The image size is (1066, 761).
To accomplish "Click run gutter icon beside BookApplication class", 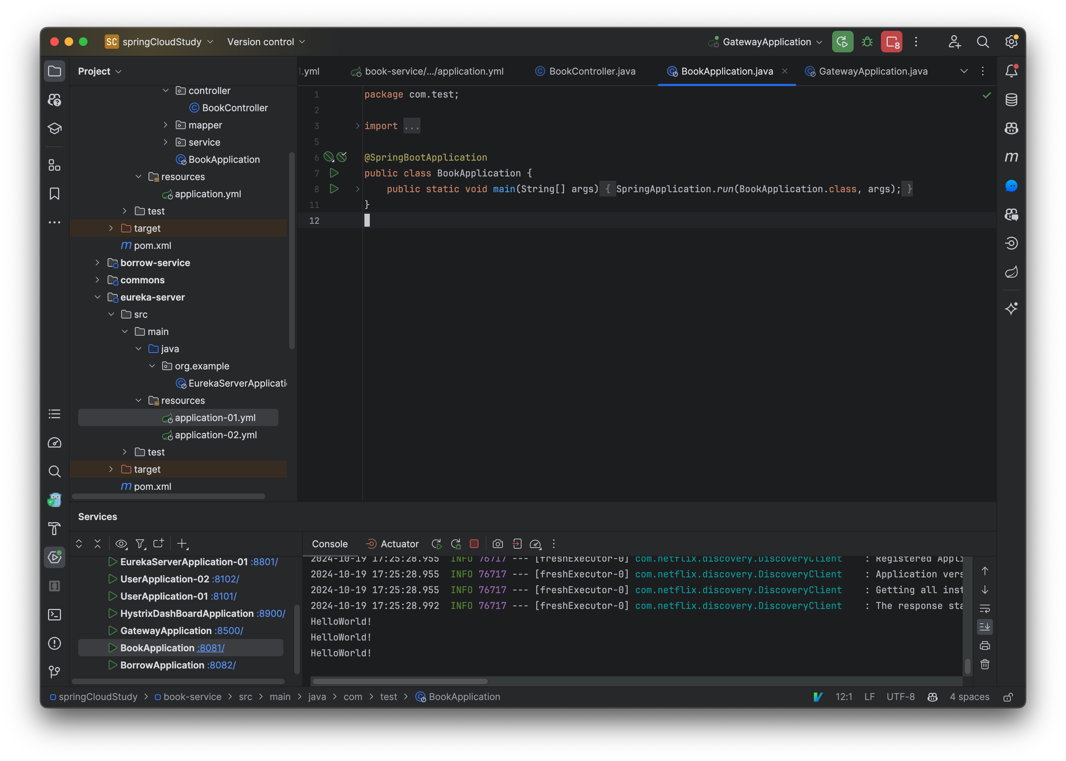I will [334, 173].
